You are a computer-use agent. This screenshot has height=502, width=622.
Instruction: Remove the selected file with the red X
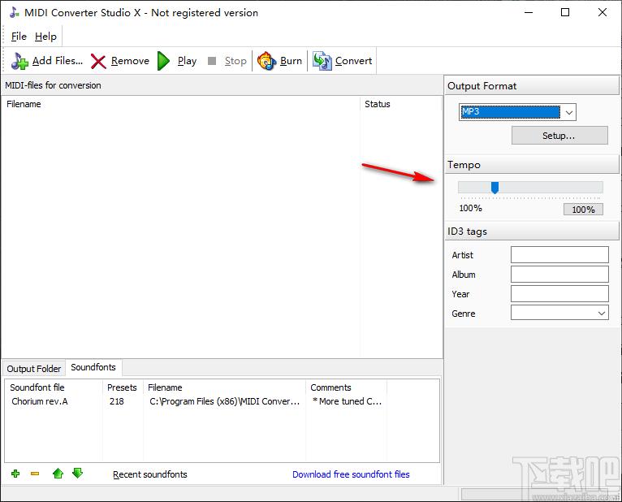[x=120, y=61]
